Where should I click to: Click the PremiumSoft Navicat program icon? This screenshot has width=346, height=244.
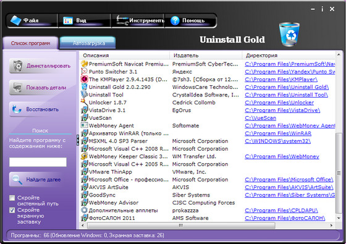pos(84,64)
